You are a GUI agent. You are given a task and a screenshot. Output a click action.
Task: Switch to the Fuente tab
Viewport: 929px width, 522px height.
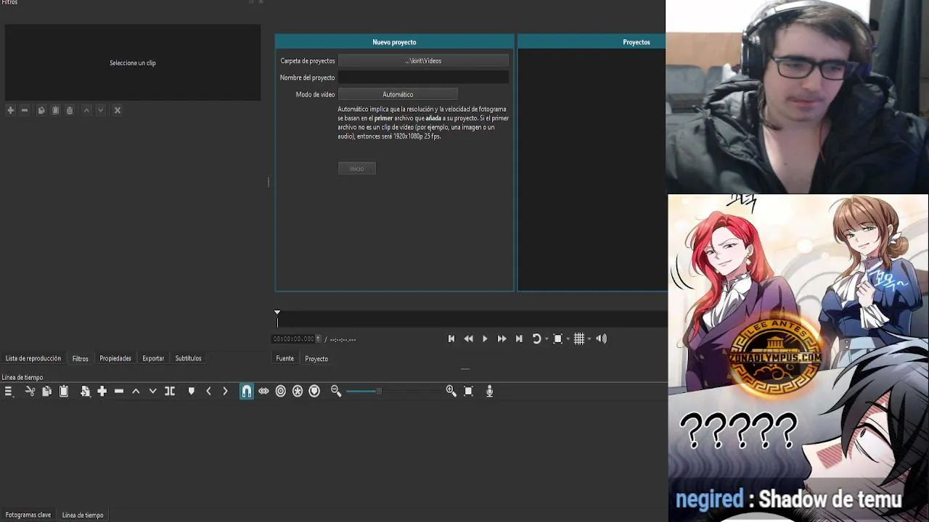tap(285, 359)
